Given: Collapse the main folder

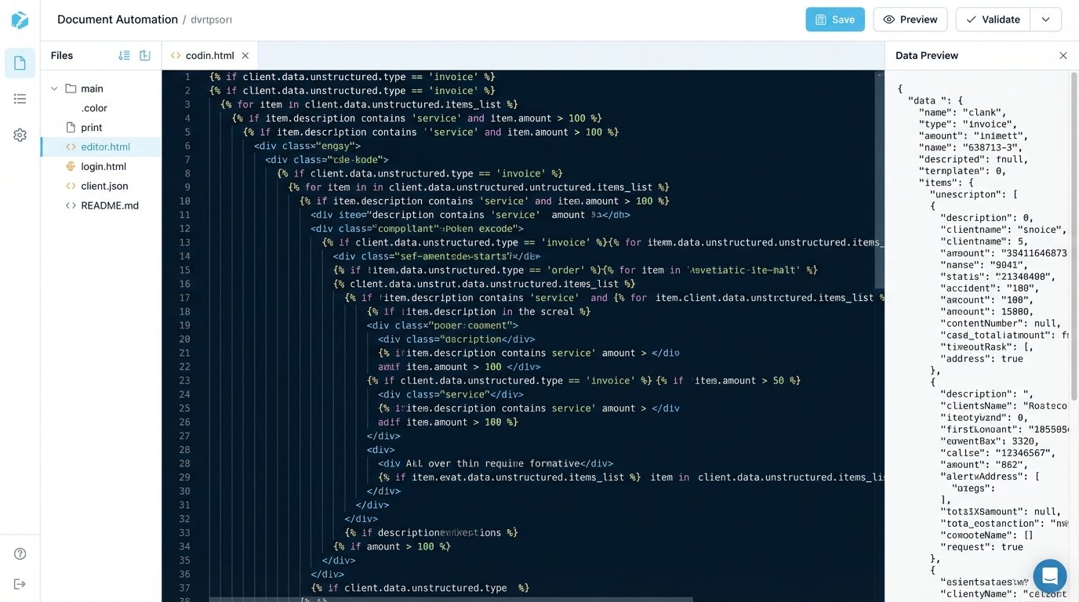Looking at the screenshot, I should (54, 89).
